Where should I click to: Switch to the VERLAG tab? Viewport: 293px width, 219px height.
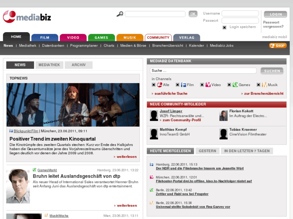(x=187, y=37)
